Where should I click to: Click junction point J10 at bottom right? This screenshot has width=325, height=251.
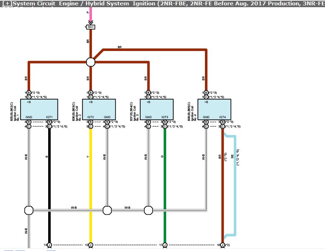click(222, 245)
